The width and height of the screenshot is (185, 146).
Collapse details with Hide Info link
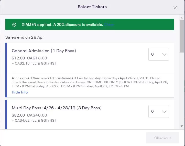point(20,92)
